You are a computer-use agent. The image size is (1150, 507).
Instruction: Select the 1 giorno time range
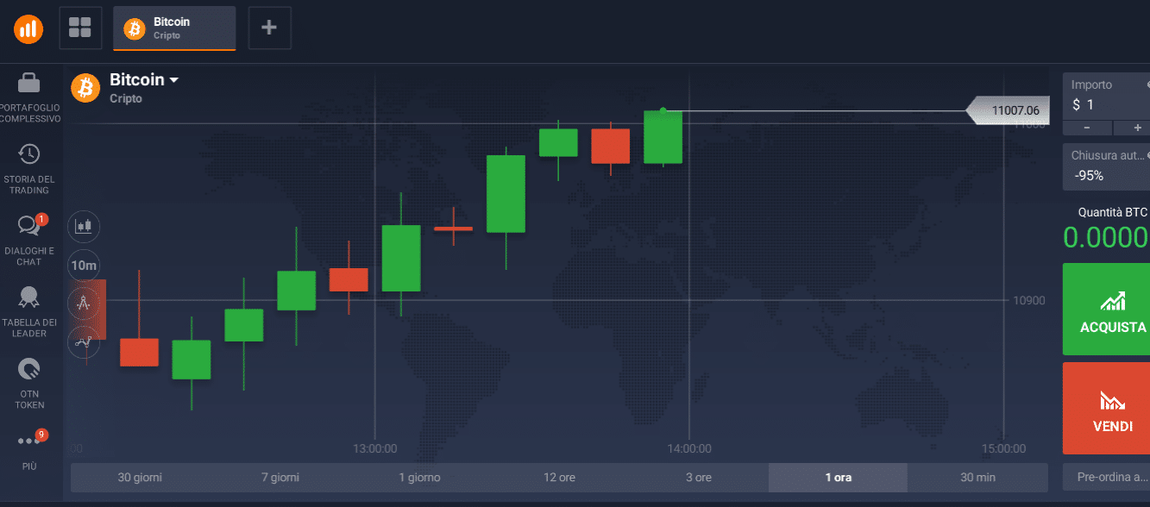tap(419, 478)
